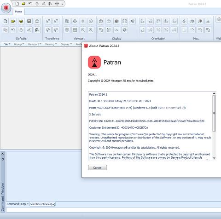The height and width of the screenshot is (219, 221).
Task: Click the globe icon in Display group
Action: pos(125,30)
